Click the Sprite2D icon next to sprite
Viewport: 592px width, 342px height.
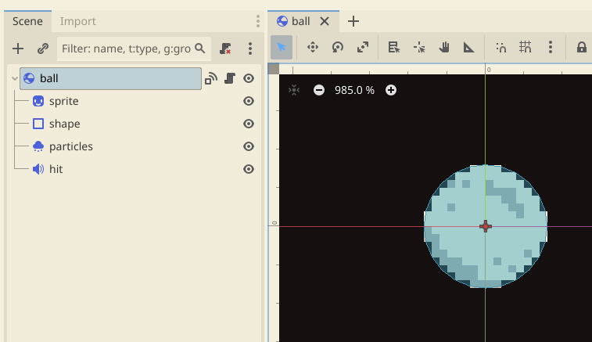(x=38, y=101)
